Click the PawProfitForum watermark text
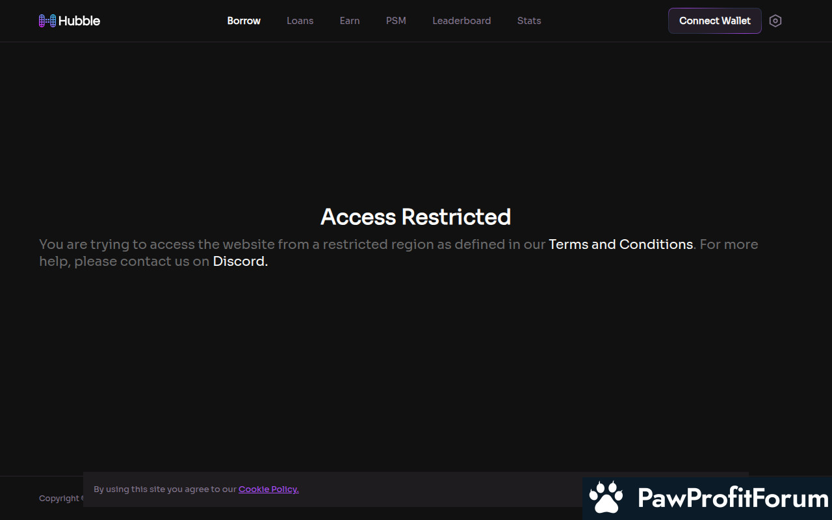 coord(733,499)
